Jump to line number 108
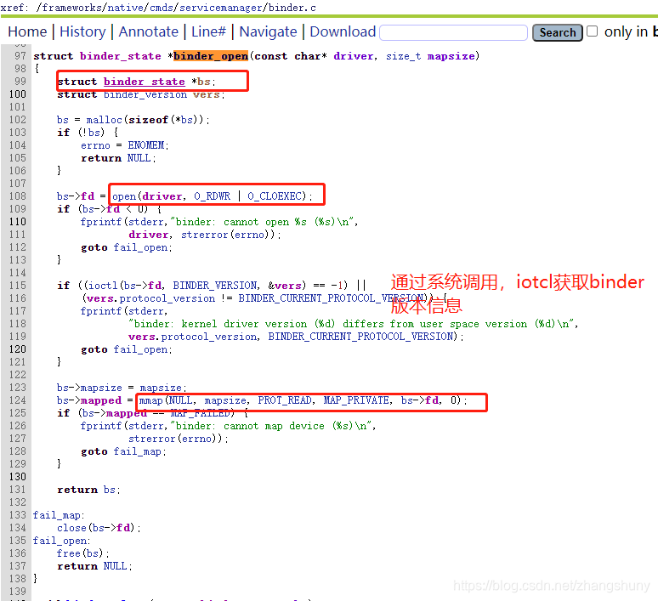 17,196
